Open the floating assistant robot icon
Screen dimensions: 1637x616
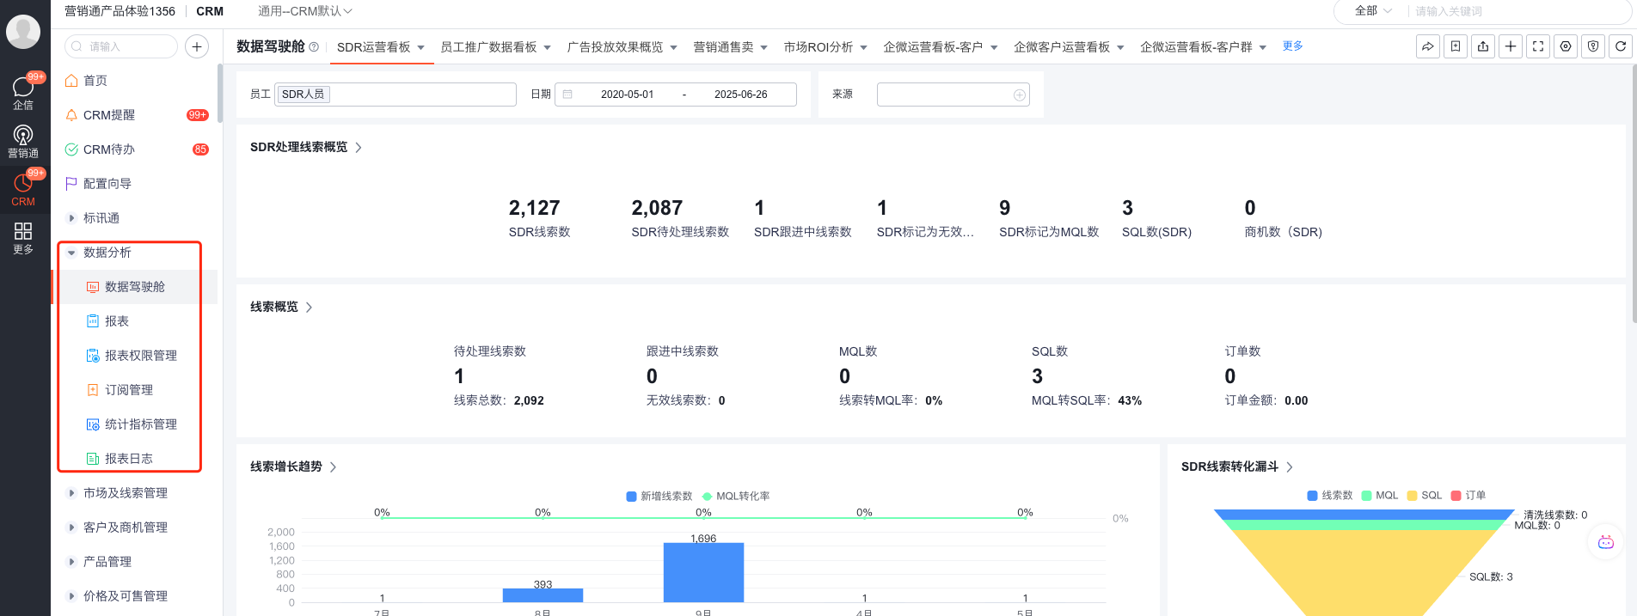[1605, 542]
